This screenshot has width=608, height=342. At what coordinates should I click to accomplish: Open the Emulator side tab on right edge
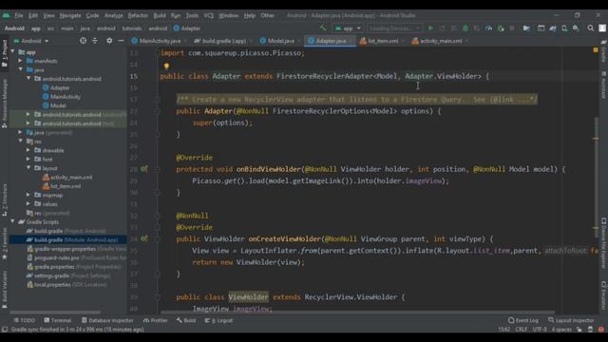click(x=604, y=294)
